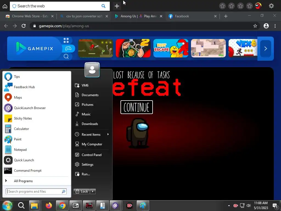Screen dimensions: 281x211
Task: Click Windows Start orb
Action: [7, 206]
